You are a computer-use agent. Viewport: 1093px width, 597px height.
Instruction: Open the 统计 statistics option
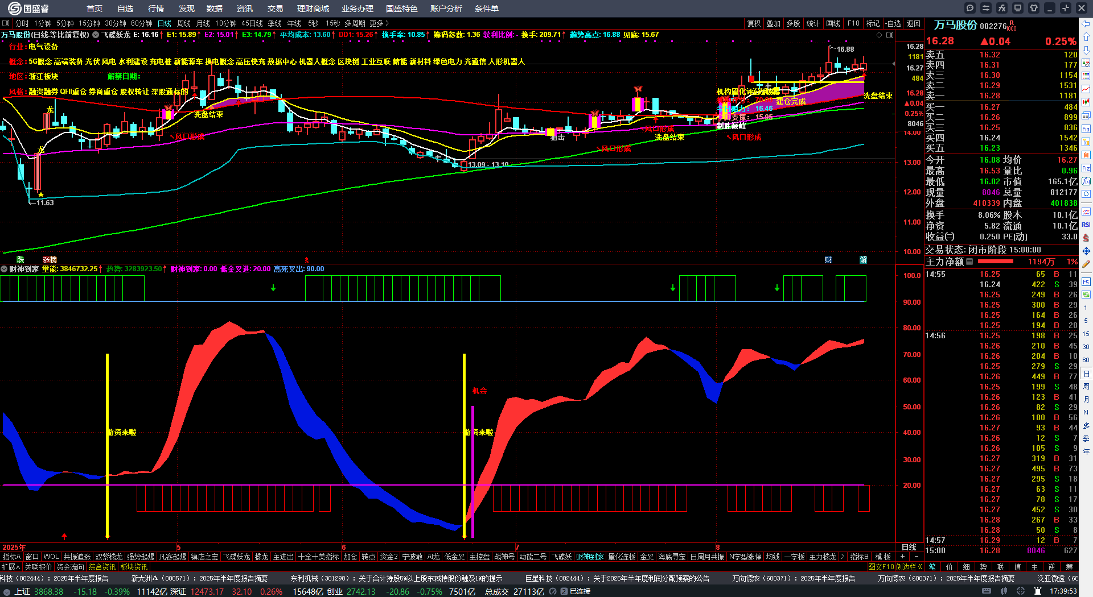click(813, 23)
